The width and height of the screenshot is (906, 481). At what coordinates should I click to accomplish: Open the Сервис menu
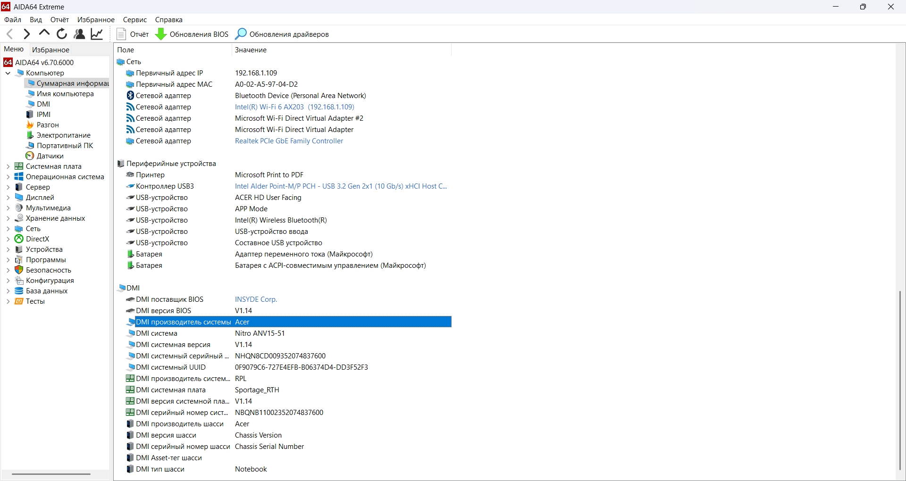click(x=134, y=20)
